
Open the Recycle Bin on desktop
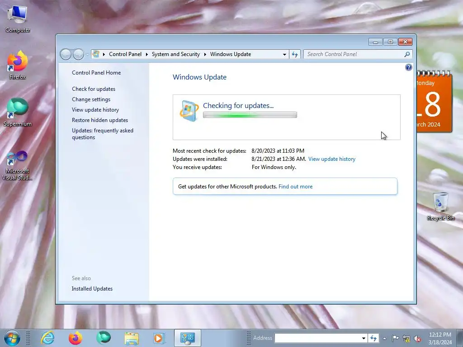tap(440, 206)
